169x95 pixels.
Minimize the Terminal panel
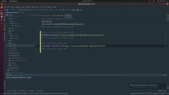click(x=166, y=75)
